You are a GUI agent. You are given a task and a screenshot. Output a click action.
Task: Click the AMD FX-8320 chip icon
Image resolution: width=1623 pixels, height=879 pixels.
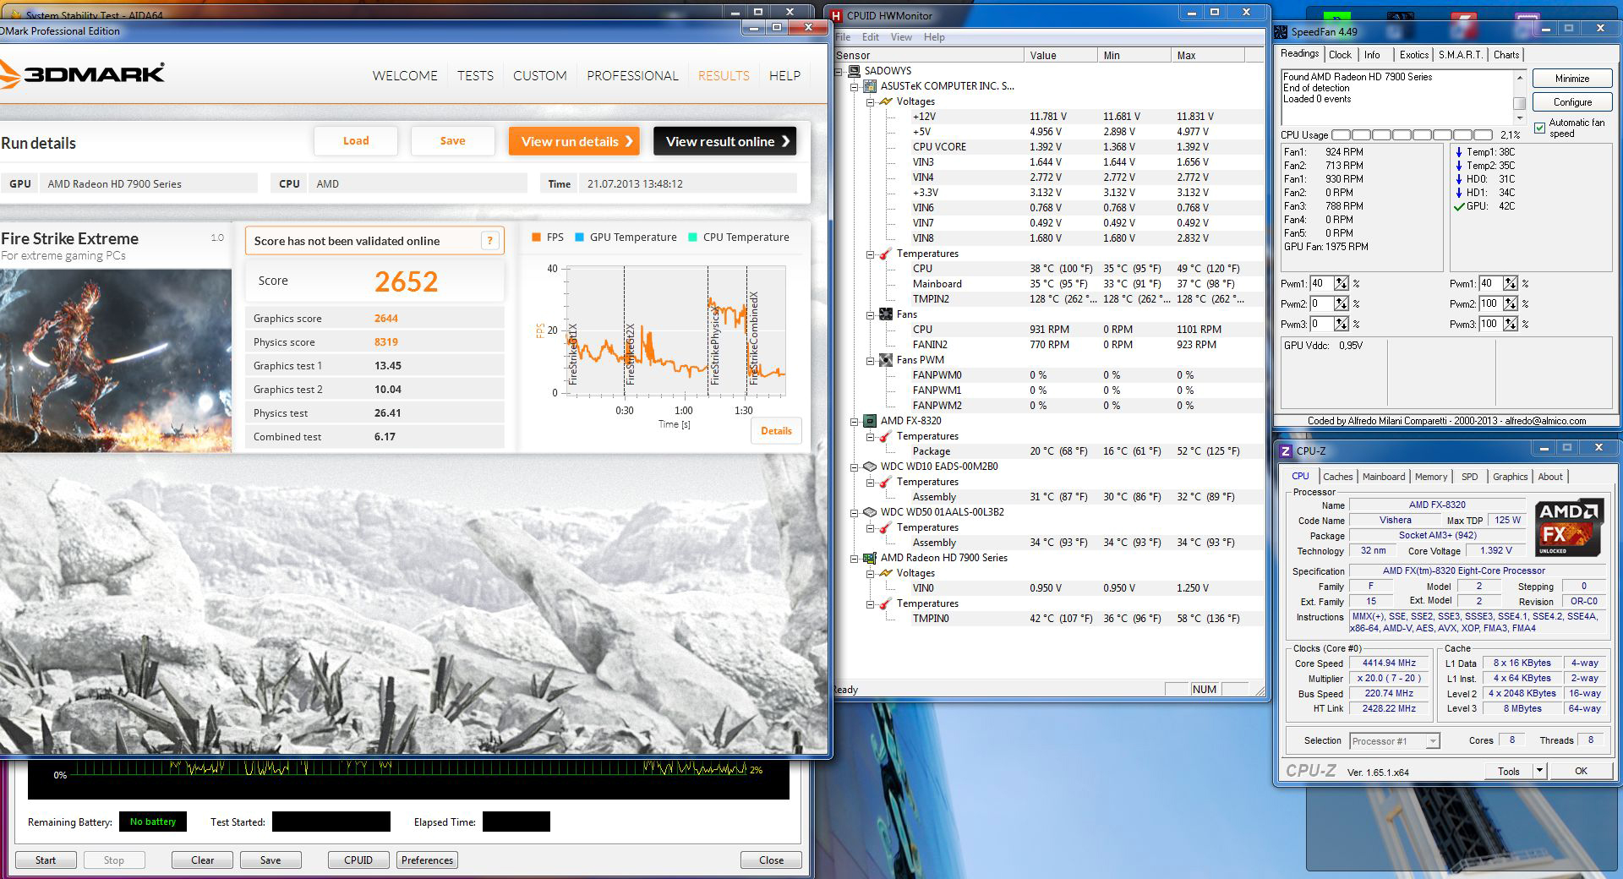click(869, 421)
